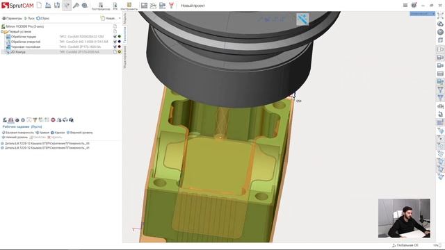Click the red stop-sign icon in job toolbar
445x250 pixels.
pyautogui.click(x=53, y=120)
